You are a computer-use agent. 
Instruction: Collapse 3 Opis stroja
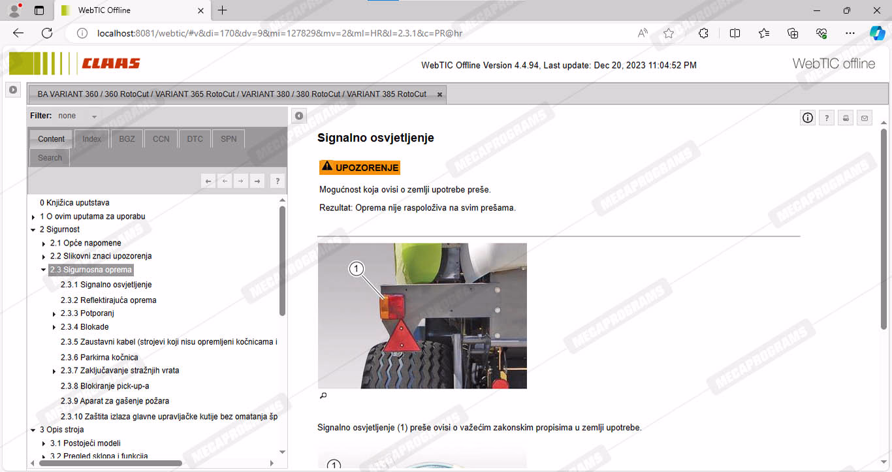(x=33, y=430)
